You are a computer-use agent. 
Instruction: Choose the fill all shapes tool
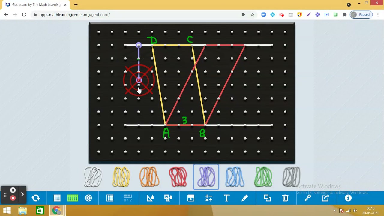point(168,198)
